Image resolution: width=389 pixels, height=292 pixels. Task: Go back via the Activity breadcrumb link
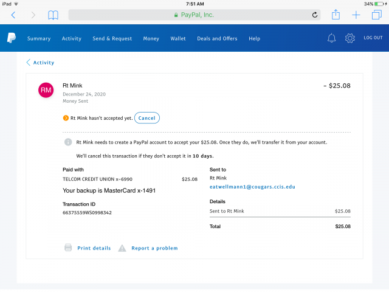point(41,63)
